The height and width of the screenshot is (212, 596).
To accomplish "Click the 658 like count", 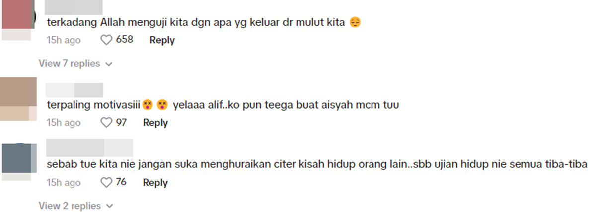I will [x=125, y=40].
